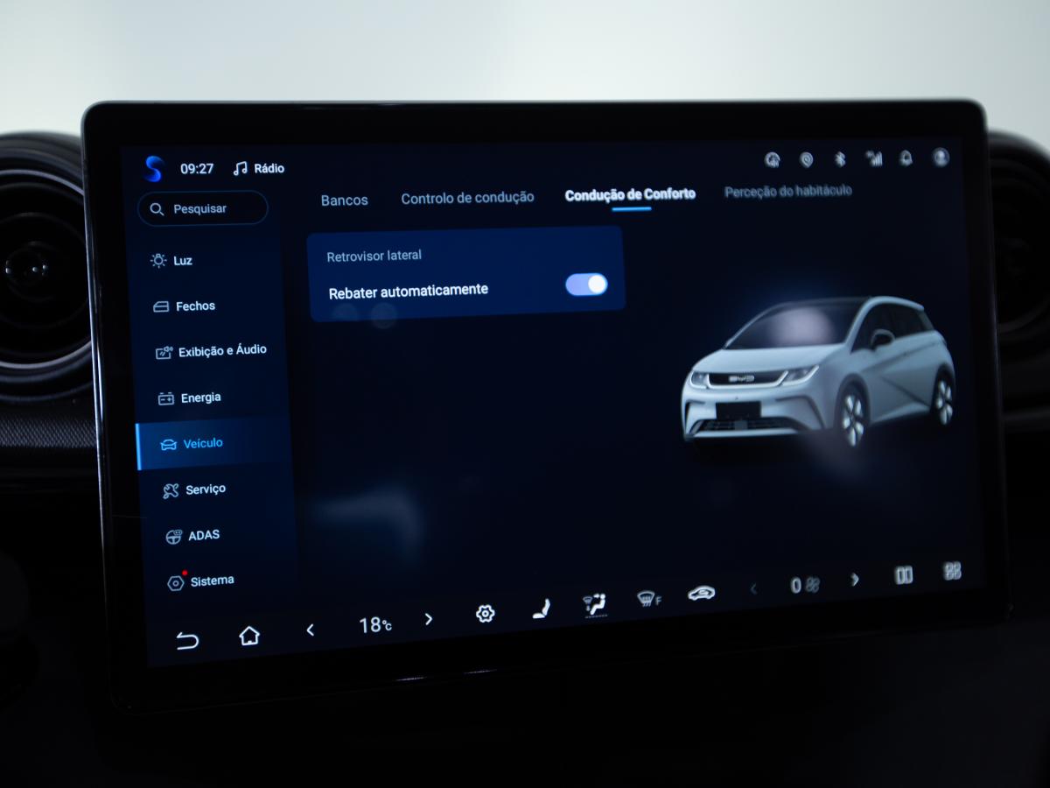Viewport: 1050px width, 788px height.
Task: Tap the 09:27 clock
Action: pyautogui.click(x=197, y=168)
